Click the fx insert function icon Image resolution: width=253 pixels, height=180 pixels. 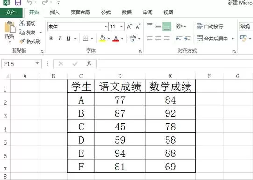[89, 64]
